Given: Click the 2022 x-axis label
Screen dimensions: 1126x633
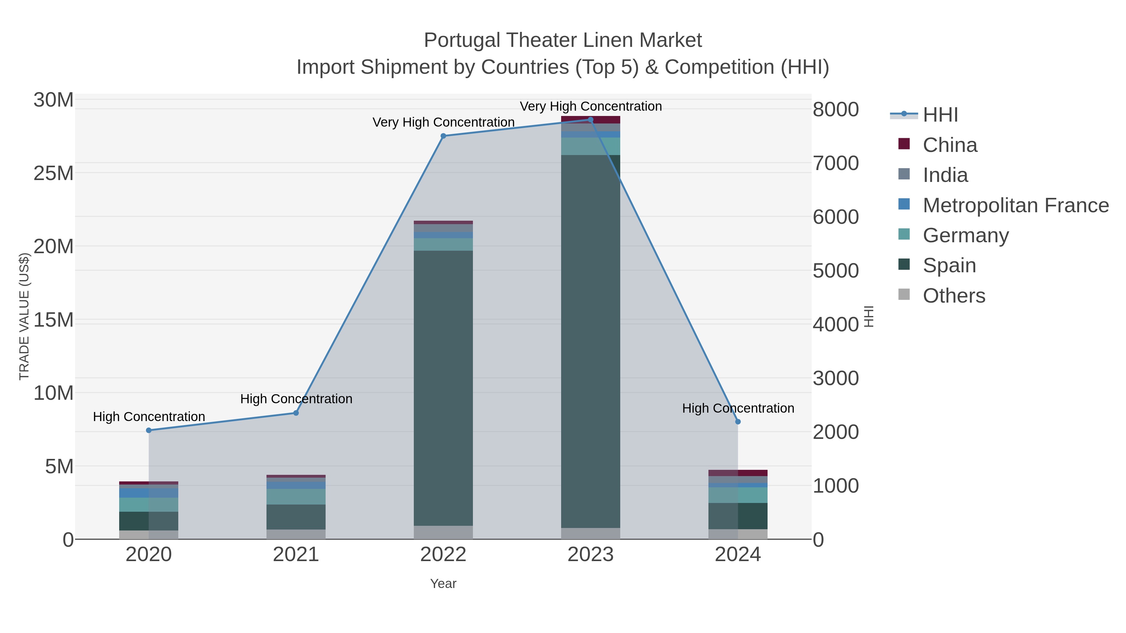Looking at the screenshot, I should [x=443, y=554].
